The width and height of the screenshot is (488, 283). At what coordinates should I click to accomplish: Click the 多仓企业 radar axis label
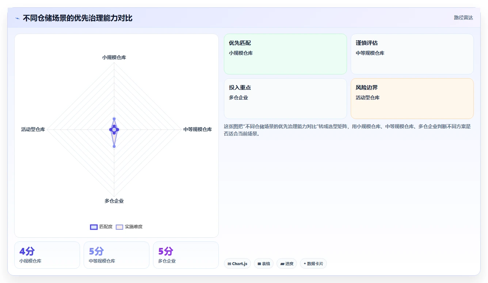(114, 201)
